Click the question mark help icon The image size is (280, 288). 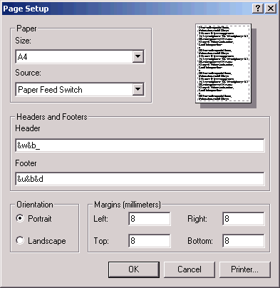pyautogui.click(x=258, y=9)
